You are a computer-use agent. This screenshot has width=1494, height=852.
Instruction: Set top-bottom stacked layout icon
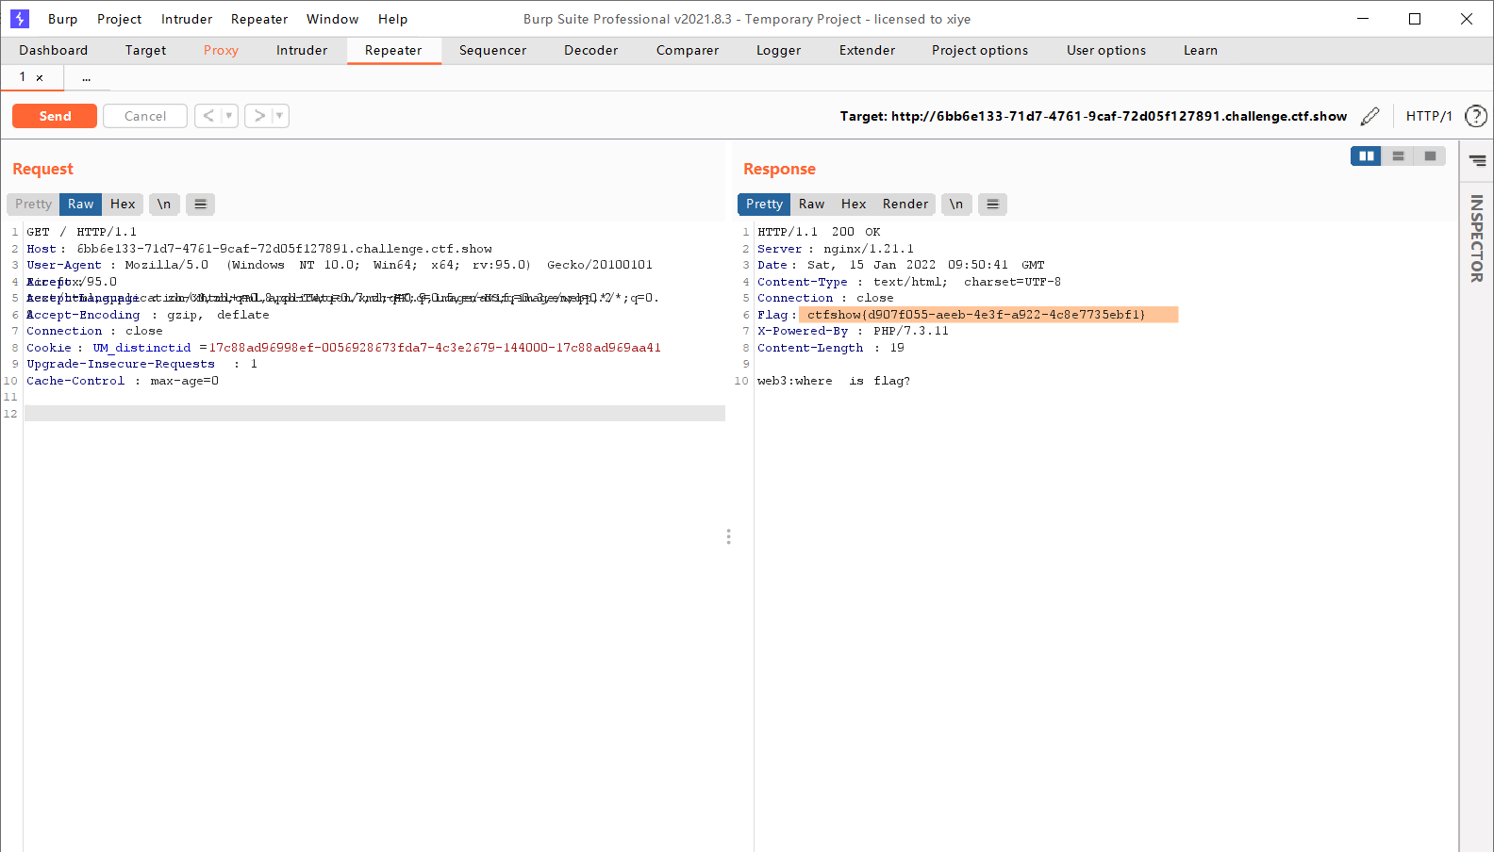pyautogui.click(x=1399, y=156)
